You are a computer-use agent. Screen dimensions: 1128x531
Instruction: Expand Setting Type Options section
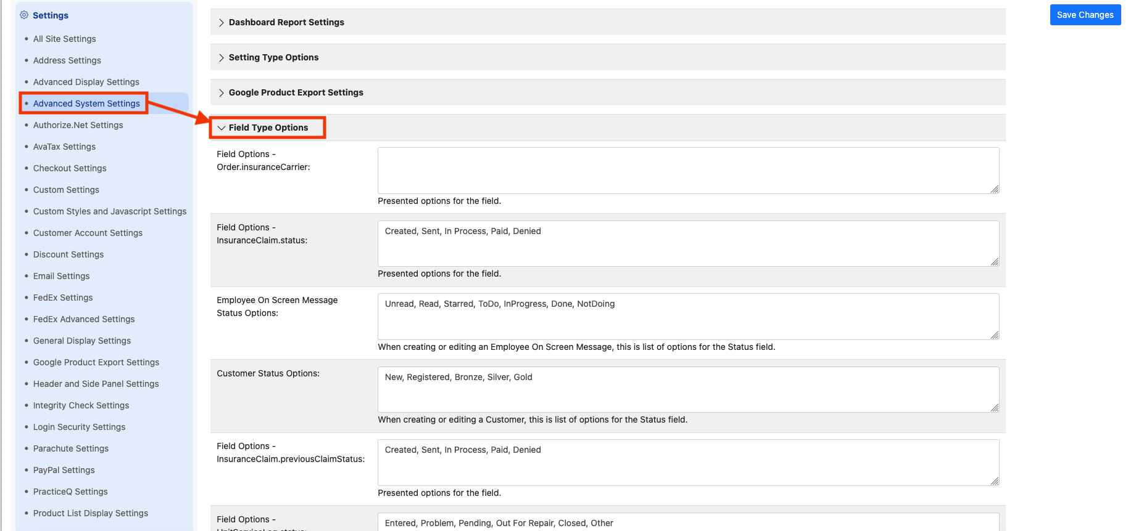[x=608, y=57]
